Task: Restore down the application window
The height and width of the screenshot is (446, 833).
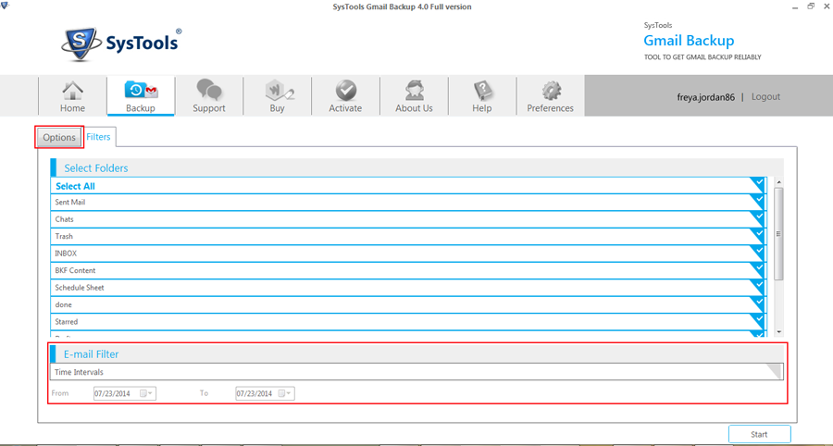Action: pos(811,6)
